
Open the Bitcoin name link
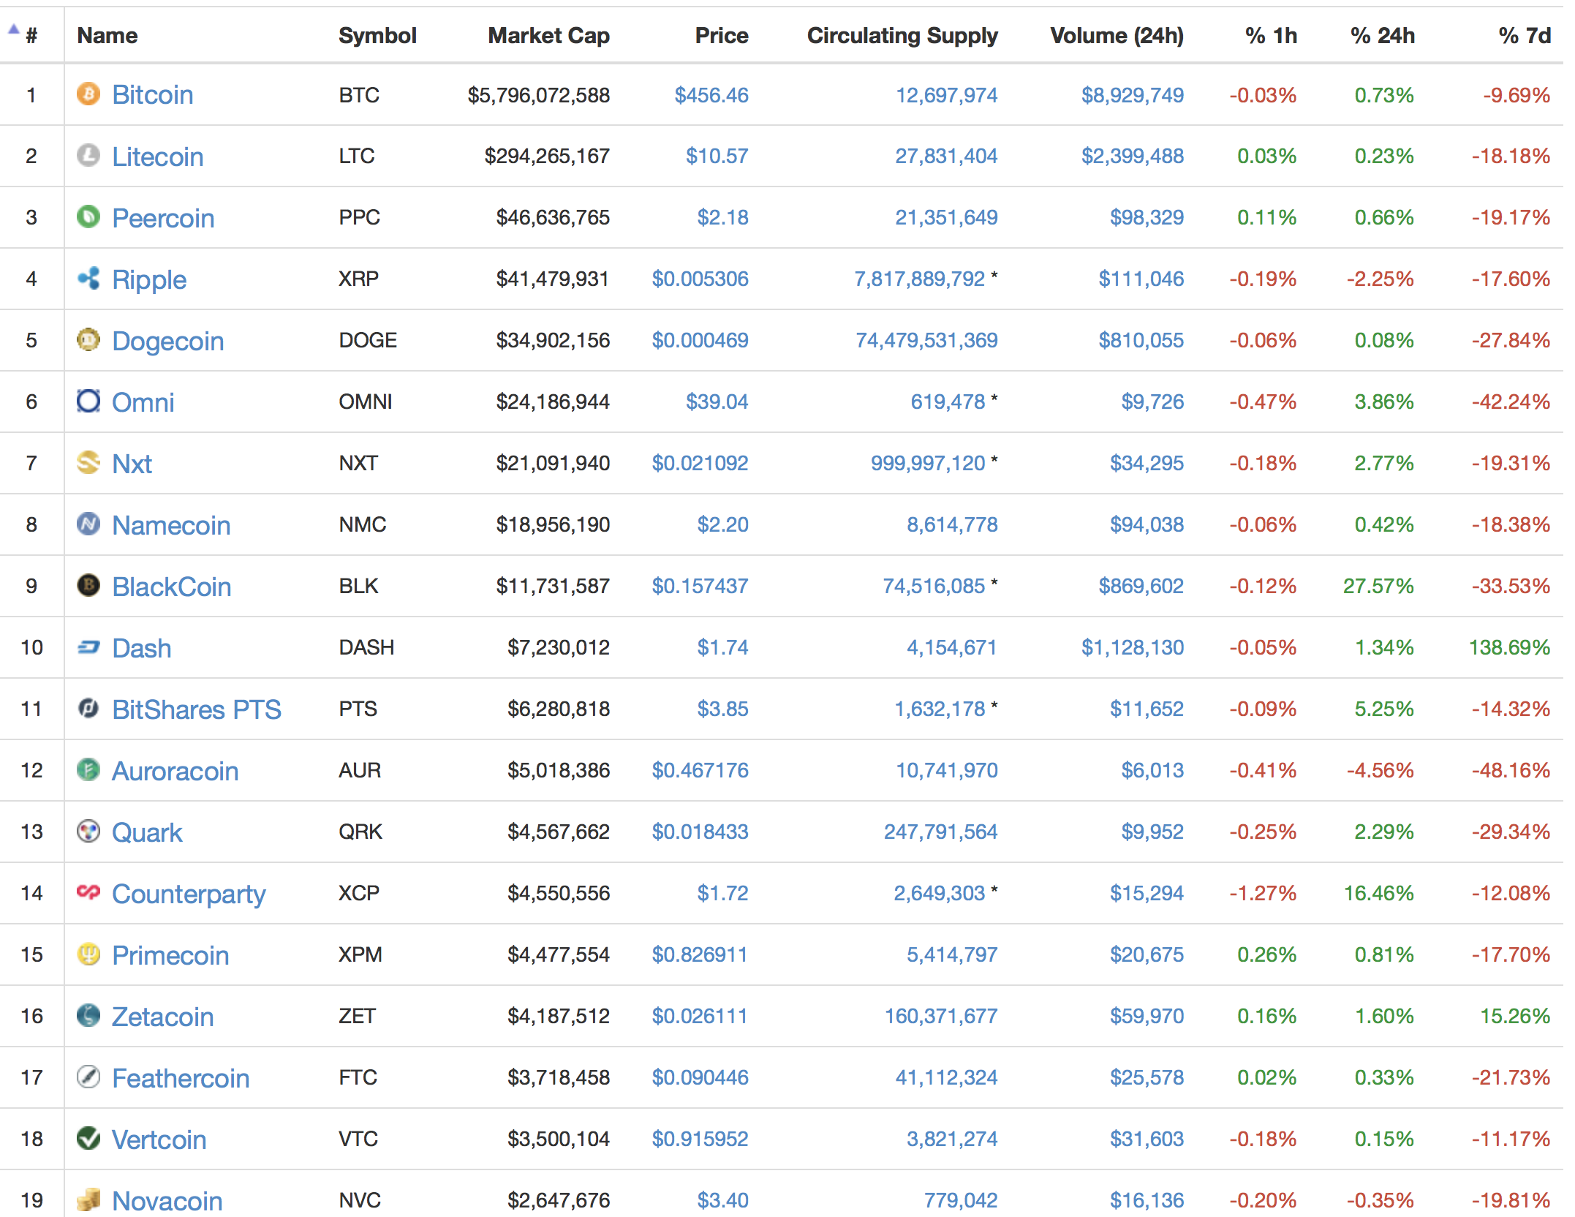coord(152,95)
